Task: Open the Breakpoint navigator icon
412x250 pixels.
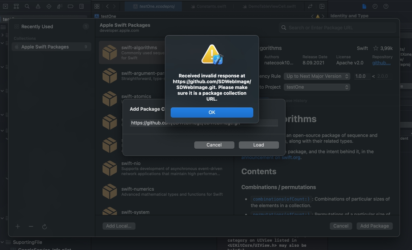Action: coord(71,6)
